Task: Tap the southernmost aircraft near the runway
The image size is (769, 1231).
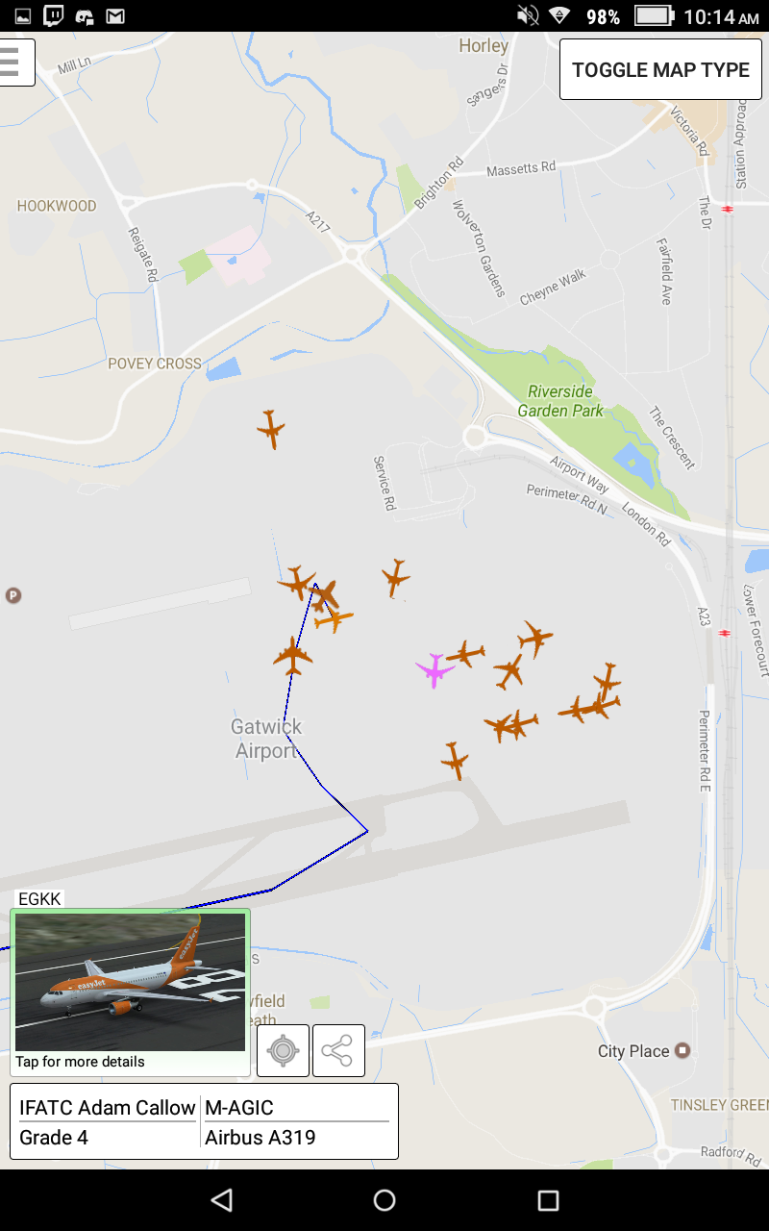Action: pyautogui.click(x=455, y=760)
